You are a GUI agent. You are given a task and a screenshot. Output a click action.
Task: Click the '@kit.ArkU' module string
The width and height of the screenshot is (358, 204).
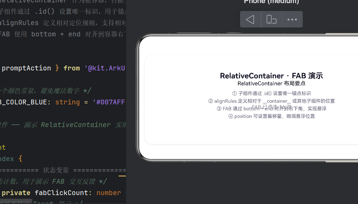[x=105, y=68]
